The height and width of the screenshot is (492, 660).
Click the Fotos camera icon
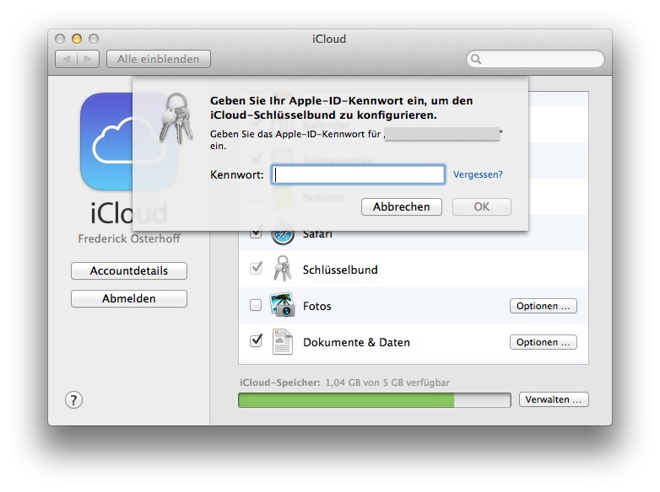coord(283,305)
